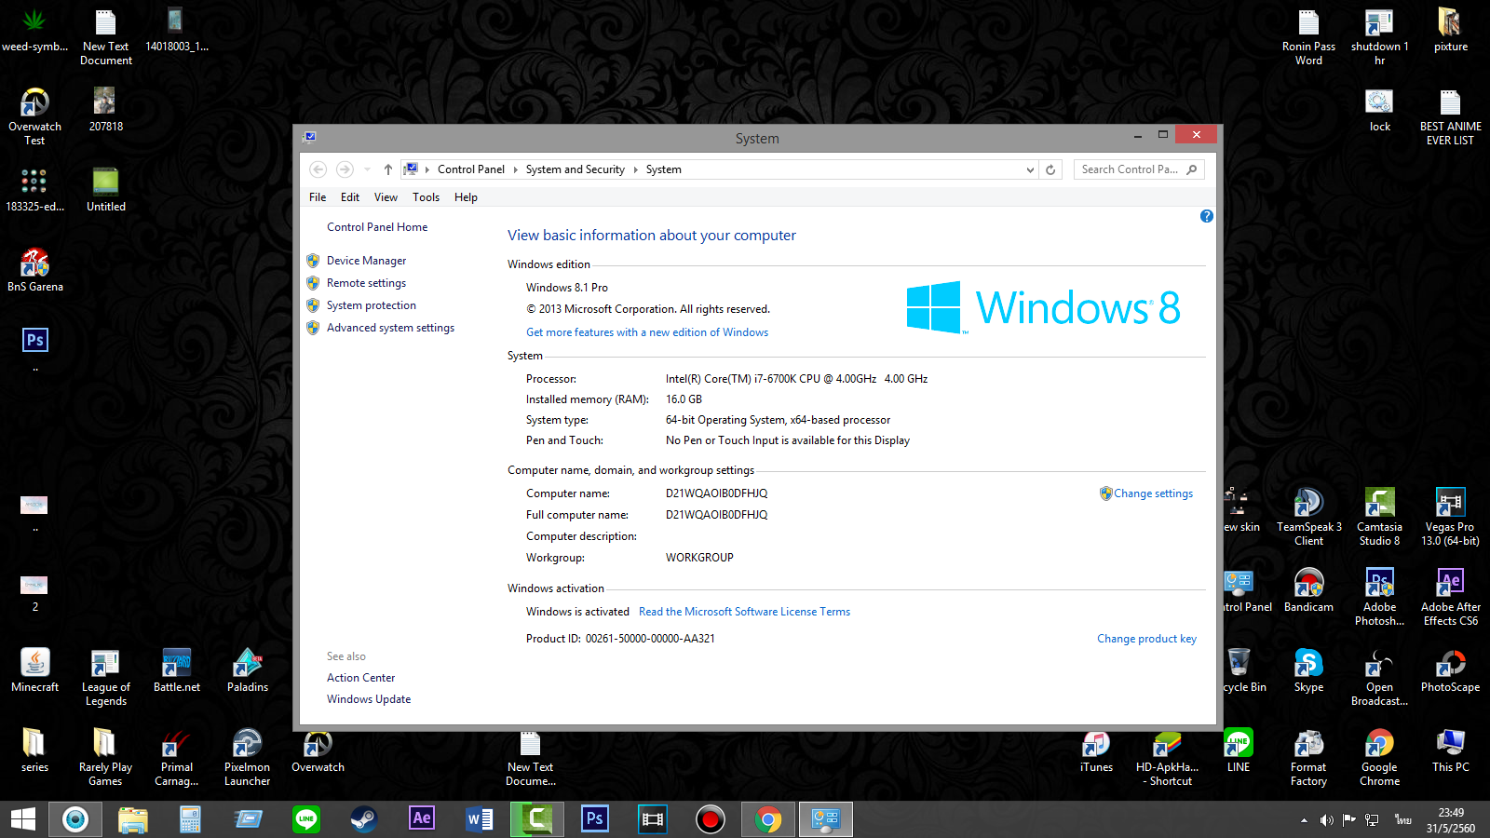1490x838 pixels.
Task: Go to Control Panel Home
Action: coord(377,227)
